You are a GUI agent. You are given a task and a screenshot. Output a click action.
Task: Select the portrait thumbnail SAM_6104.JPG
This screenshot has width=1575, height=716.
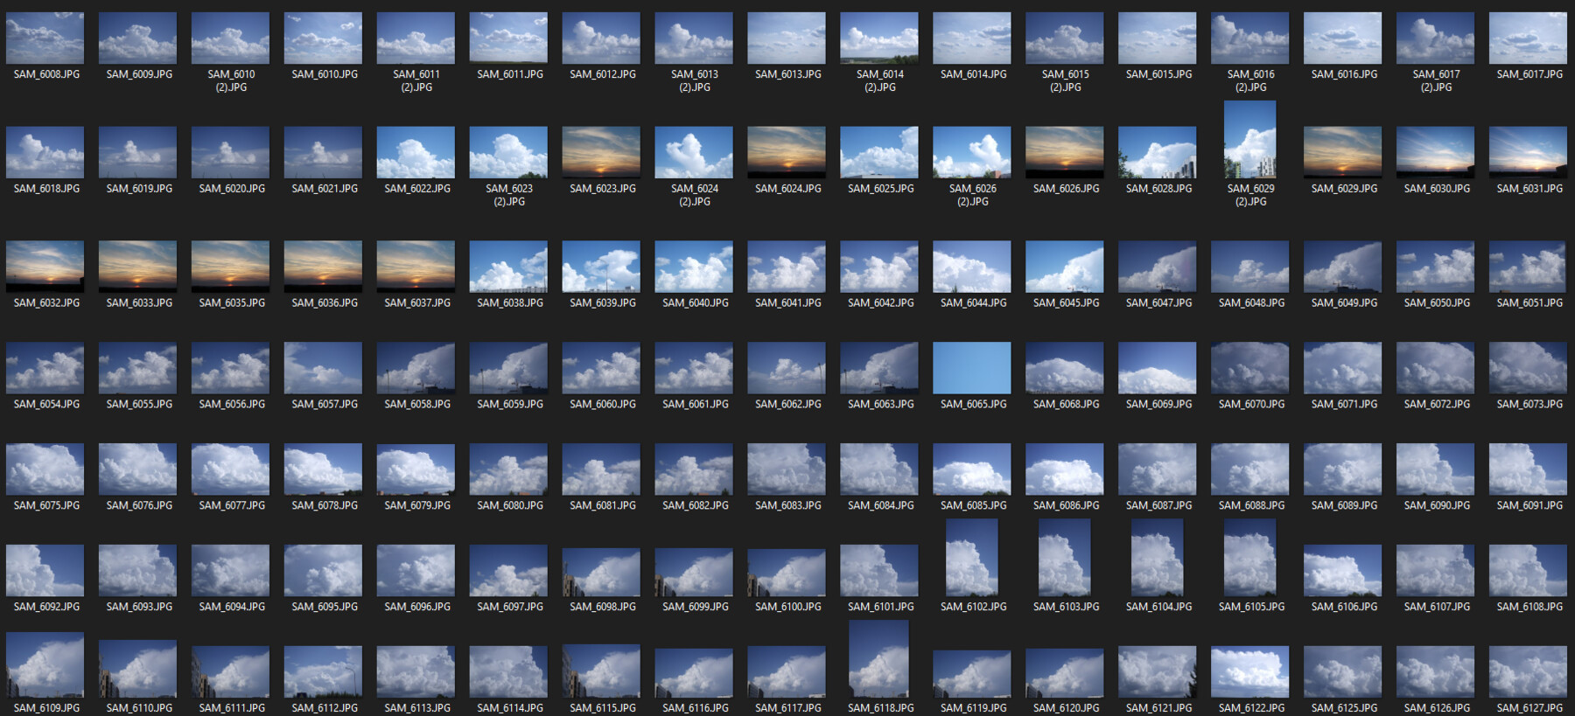(1158, 558)
